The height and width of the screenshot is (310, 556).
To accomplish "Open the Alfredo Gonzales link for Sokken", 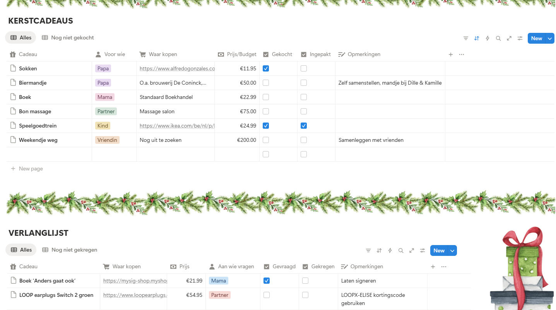I will 176,68.
